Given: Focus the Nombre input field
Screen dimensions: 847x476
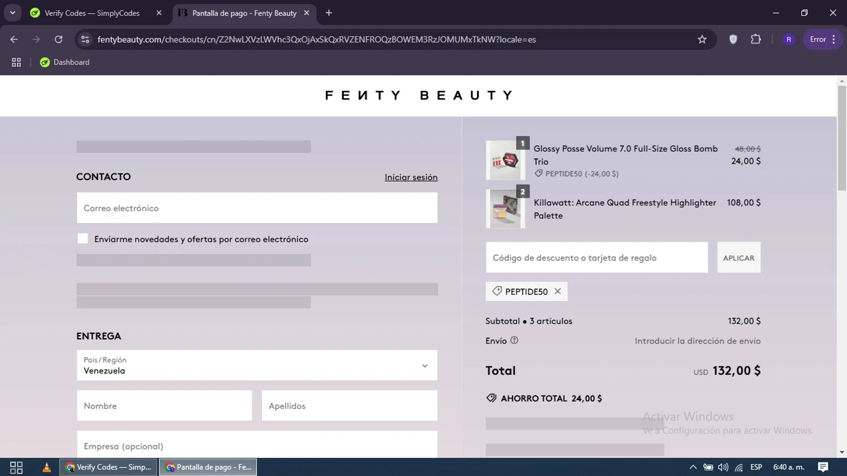Looking at the screenshot, I should 164,405.
